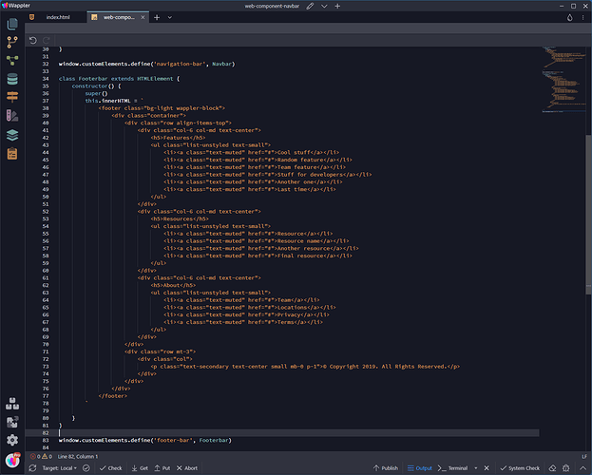592x475 pixels.
Task: Click the droplet theme icon top right
Action: pyautogui.click(x=570, y=17)
